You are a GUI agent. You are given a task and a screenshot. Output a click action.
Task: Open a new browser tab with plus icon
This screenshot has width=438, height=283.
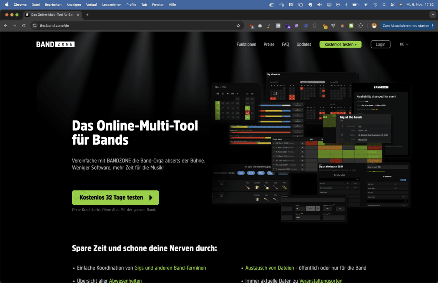[87, 15]
